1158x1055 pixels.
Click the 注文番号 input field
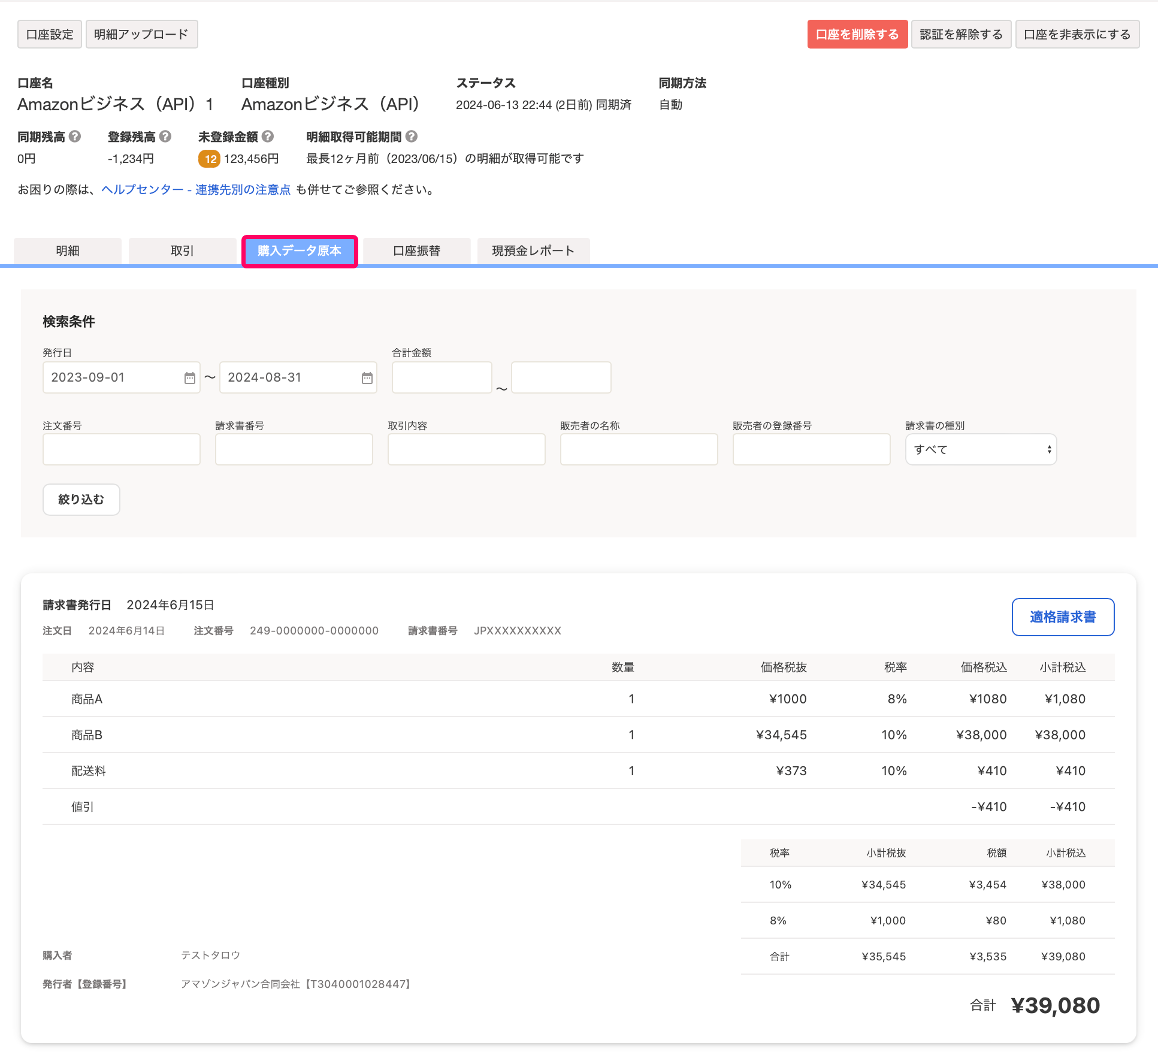point(122,449)
